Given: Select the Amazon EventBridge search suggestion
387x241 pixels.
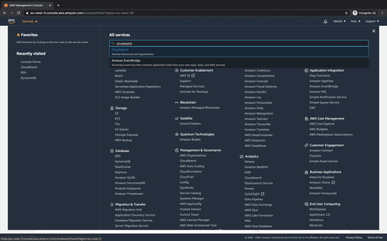Looking at the screenshot, I should 239,63.
